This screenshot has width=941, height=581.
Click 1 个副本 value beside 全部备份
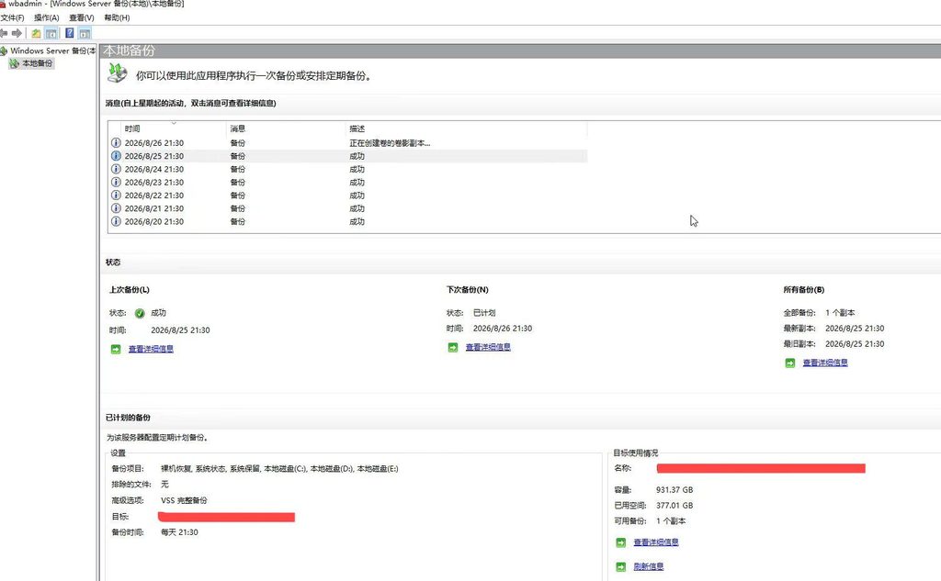pos(840,313)
